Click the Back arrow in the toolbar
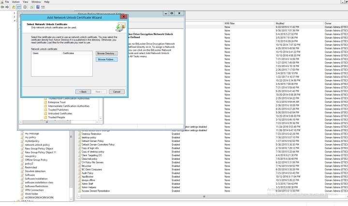This screenshot has width=348, height=206. point(2,7)
